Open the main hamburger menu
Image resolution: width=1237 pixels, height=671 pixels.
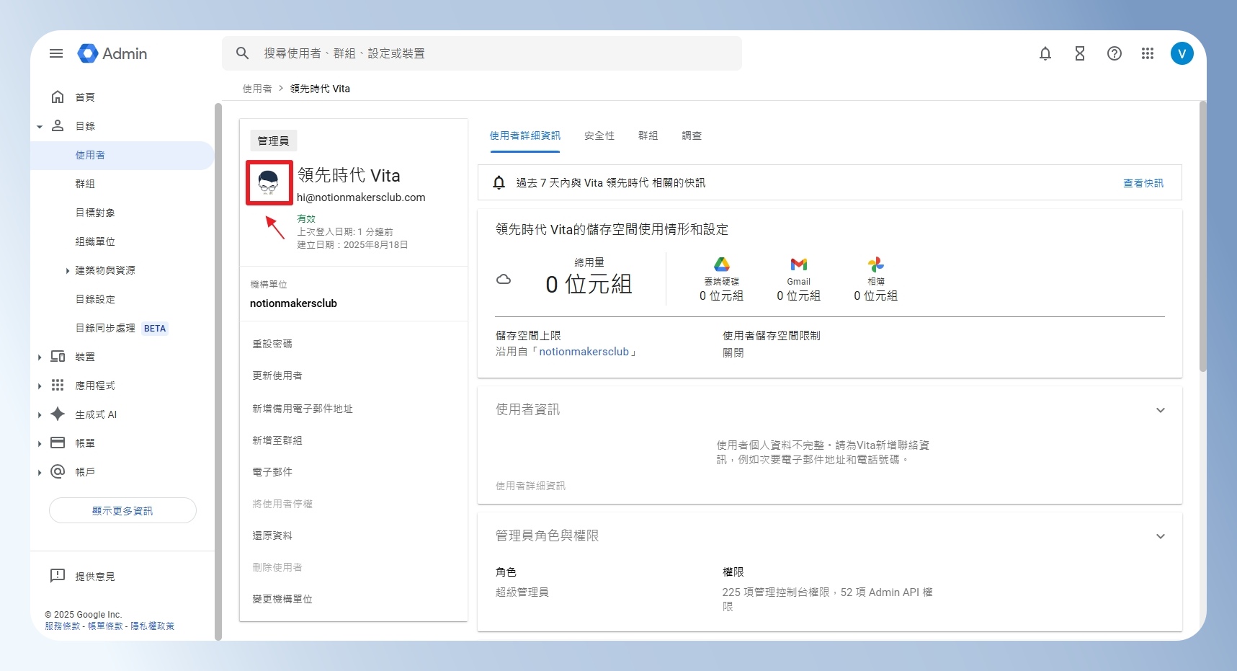tap(56, 53)
